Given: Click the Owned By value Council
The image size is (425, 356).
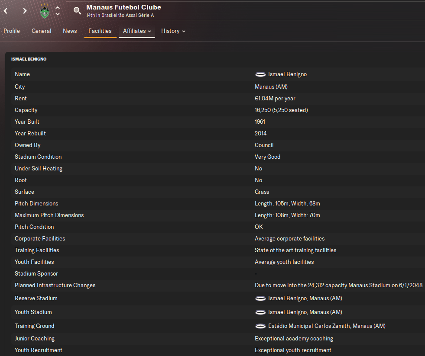Looking at the screenshot, I should click(264, 145).
